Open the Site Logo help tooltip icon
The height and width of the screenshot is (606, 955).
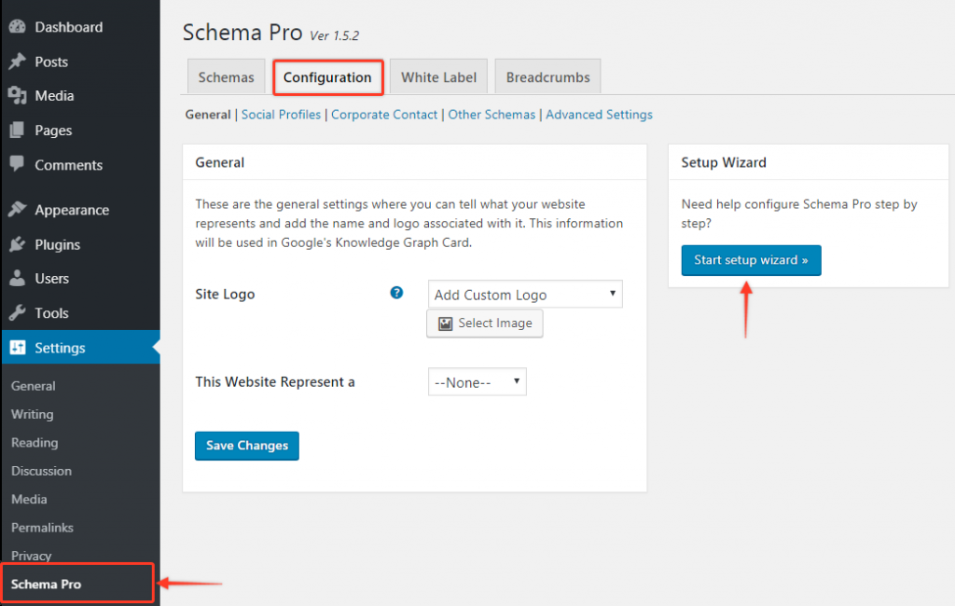[x=396, y=292]
